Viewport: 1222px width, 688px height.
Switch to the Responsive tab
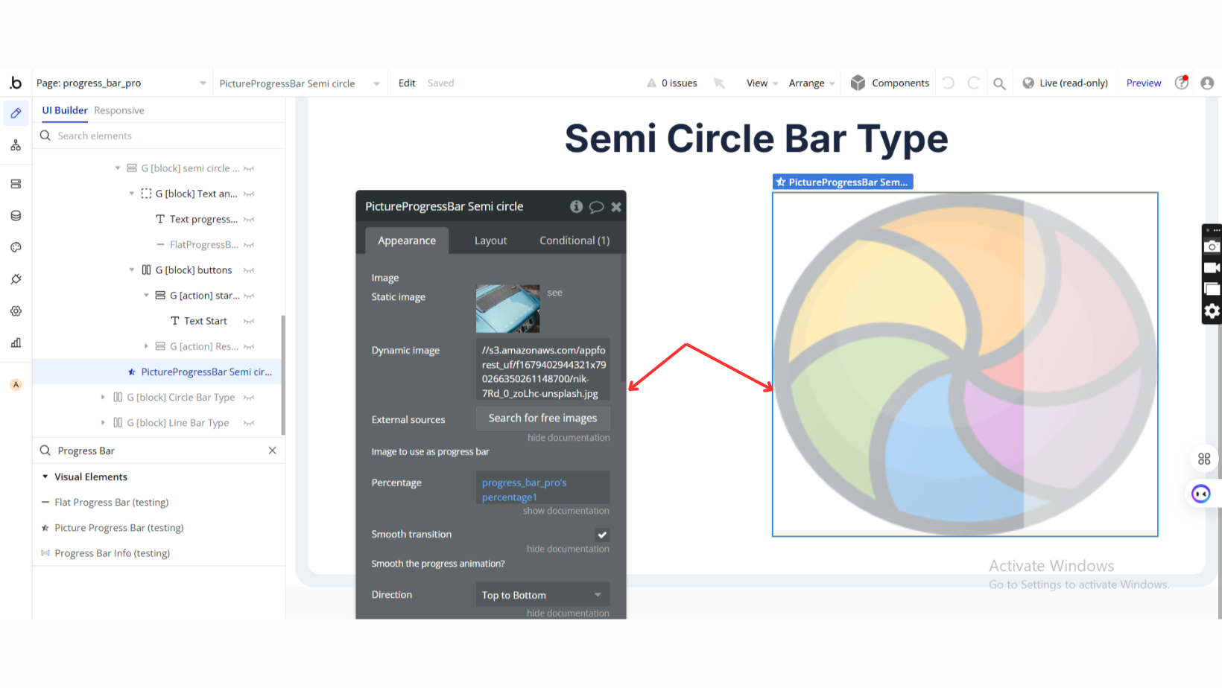[x=119, y=110]
